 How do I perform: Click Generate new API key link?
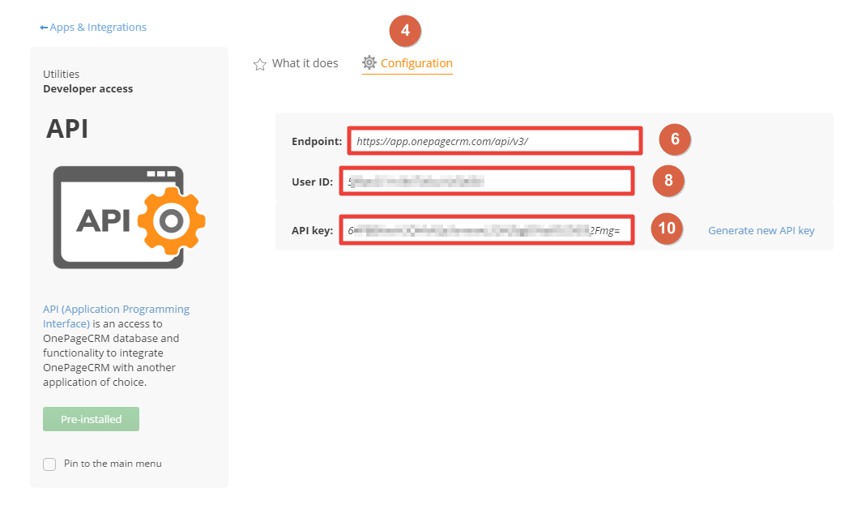(761, 230)
